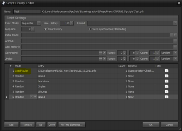Move entry Down
The height and width of the screenshot is (131, 182).
click(x=52, y=125)
